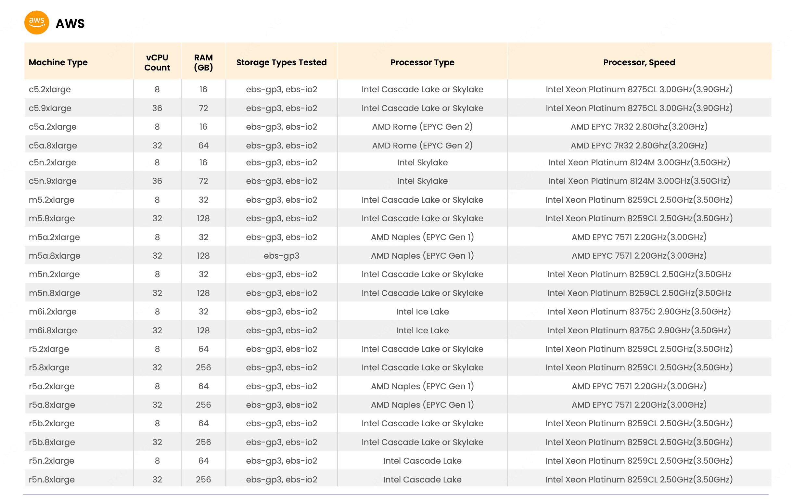
Task: Click the vCPU Count column header
Action: click(x=157, y=62)
